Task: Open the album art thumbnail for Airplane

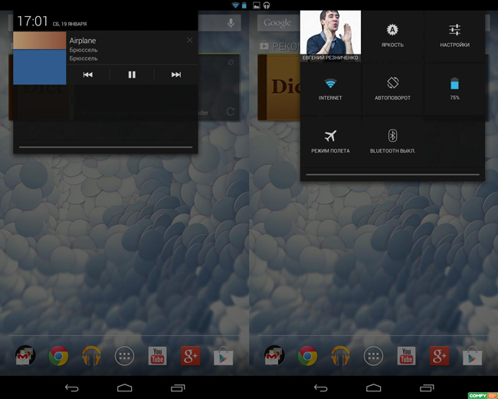Action: pos(39,58)
